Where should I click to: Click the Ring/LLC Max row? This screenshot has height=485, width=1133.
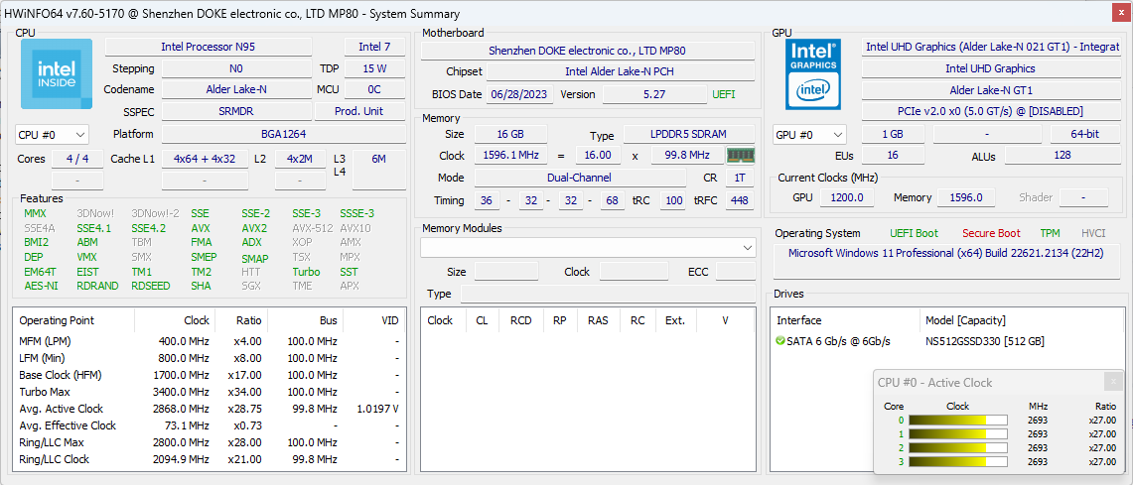click(209, 442)
